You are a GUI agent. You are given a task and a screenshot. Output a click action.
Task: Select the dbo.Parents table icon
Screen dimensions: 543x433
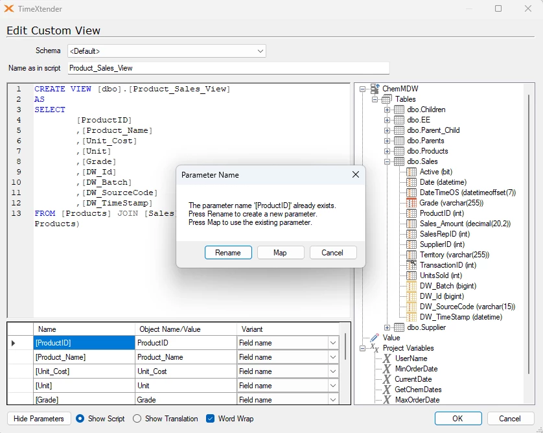pyautogui.click(x=399, y=141)
